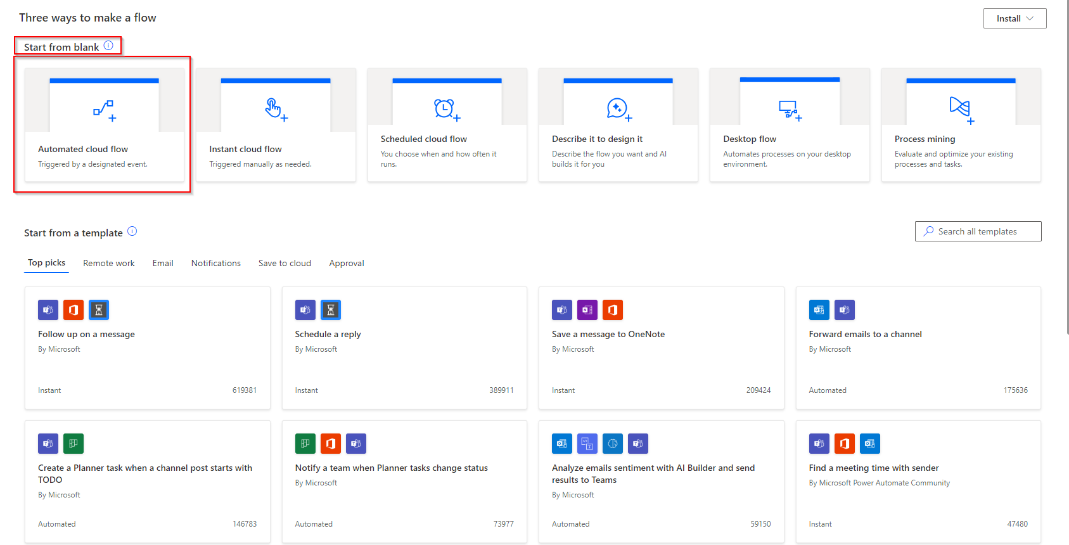Click Outlook icon on Forward emails to a channel
Image resolution: width=1069 pixels, height=545 pixels.
pyautogui.click(x=819, y=310)
